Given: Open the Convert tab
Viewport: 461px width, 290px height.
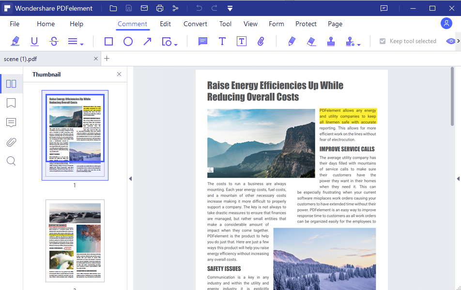Looking at the screenshot, I should pyautogui.click(x=195, y=24).
